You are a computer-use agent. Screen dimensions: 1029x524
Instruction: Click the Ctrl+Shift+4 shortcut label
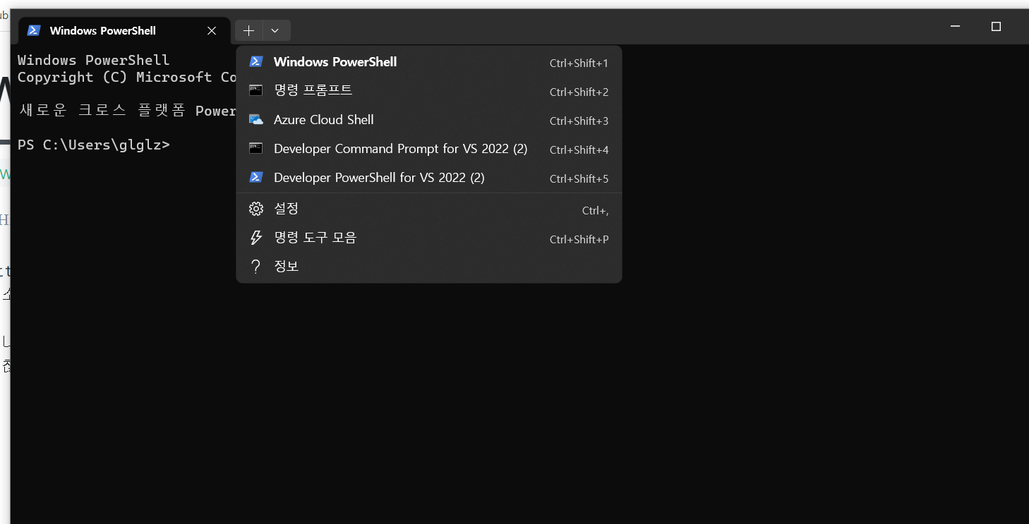point(579,150)
